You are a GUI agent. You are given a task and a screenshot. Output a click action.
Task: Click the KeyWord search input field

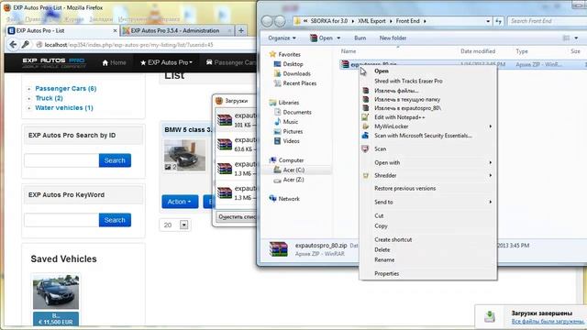[61, 220]
